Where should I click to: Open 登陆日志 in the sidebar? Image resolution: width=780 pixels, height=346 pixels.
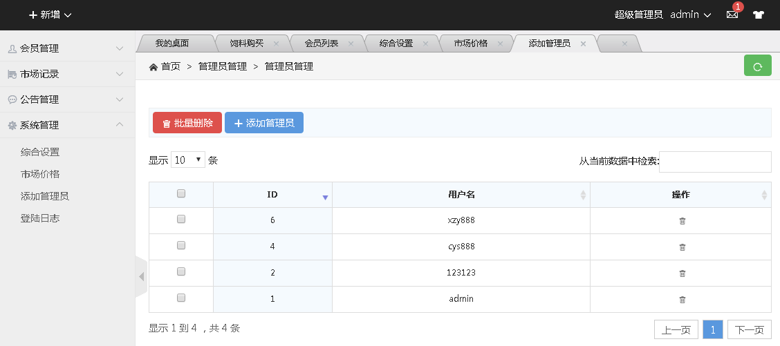(x=40, y=218)
